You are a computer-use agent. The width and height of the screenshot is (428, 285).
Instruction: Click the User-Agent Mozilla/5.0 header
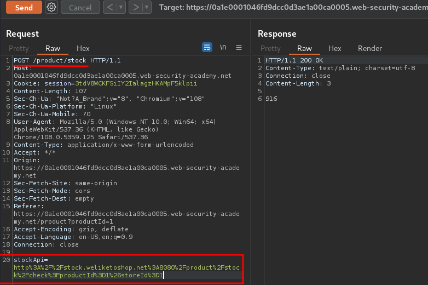click(114, 129)
